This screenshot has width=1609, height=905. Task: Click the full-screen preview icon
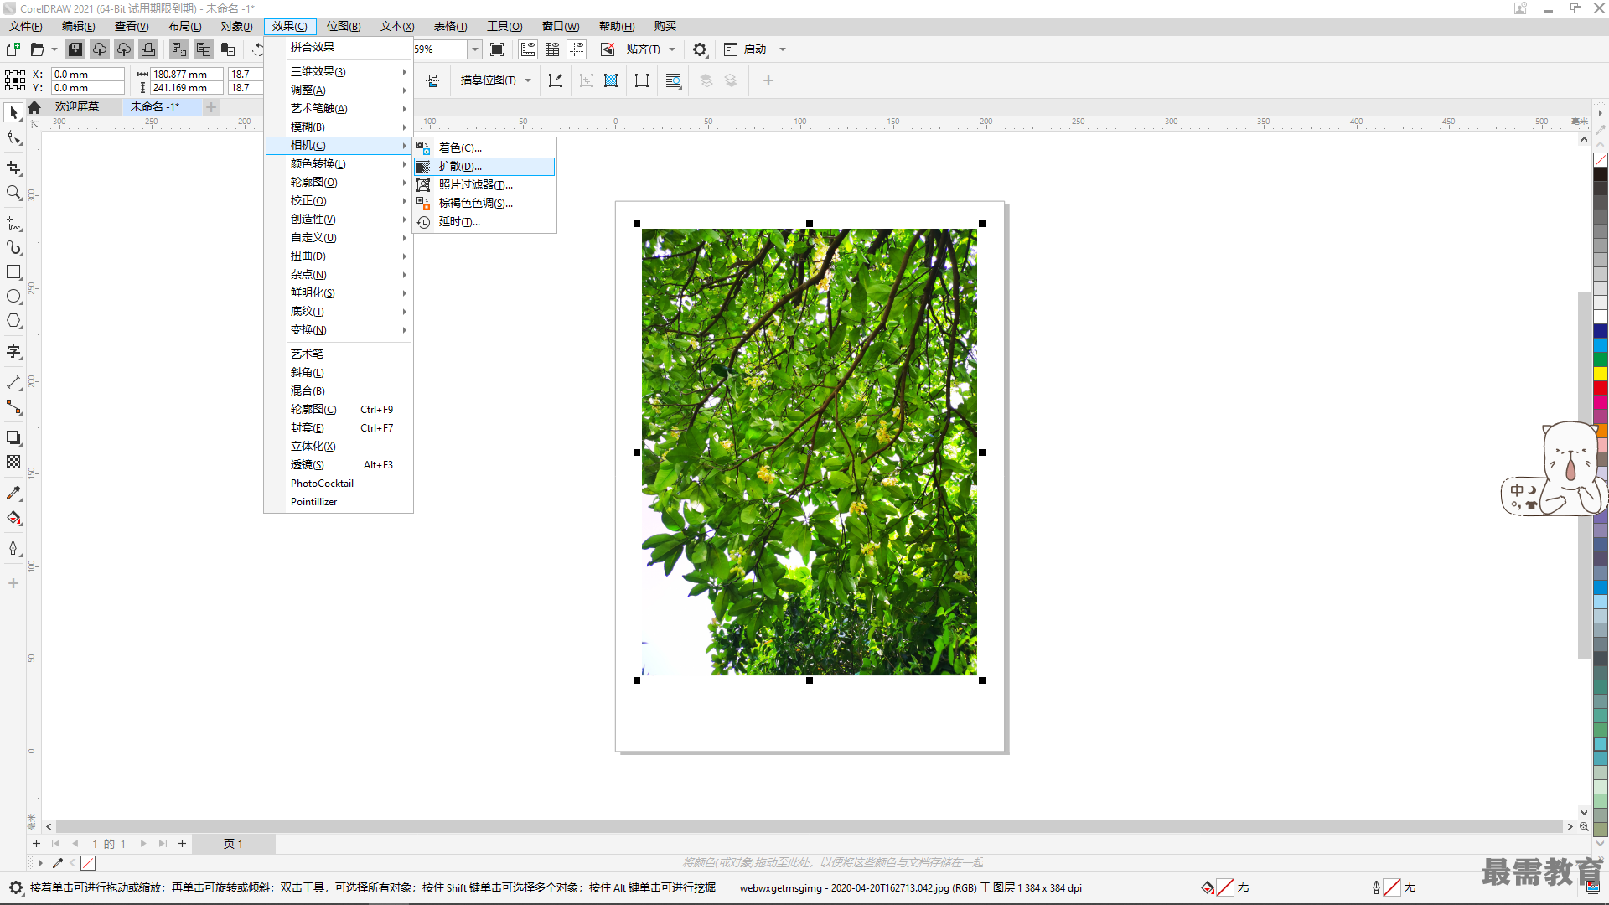click(497, 49)
